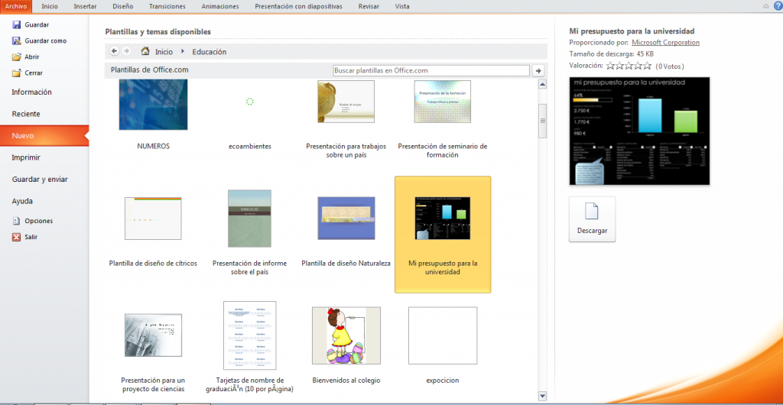Open the Help question mark icon
The height and width of the screenshot is (405, 783).
point(778,6)
